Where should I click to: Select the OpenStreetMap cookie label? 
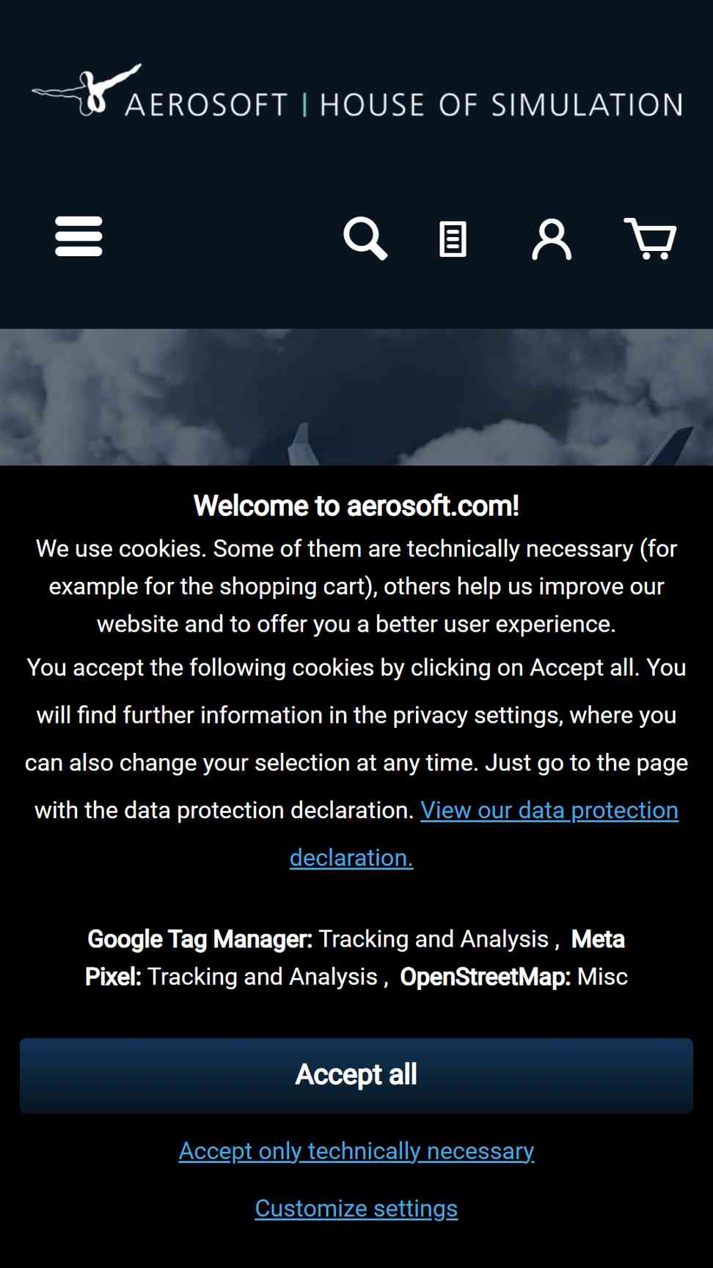485,977
